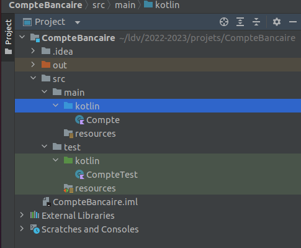Click the Select Opened File crosshair icon
The width and height of the screenshot is (301, 248).
tap(224, 22)
